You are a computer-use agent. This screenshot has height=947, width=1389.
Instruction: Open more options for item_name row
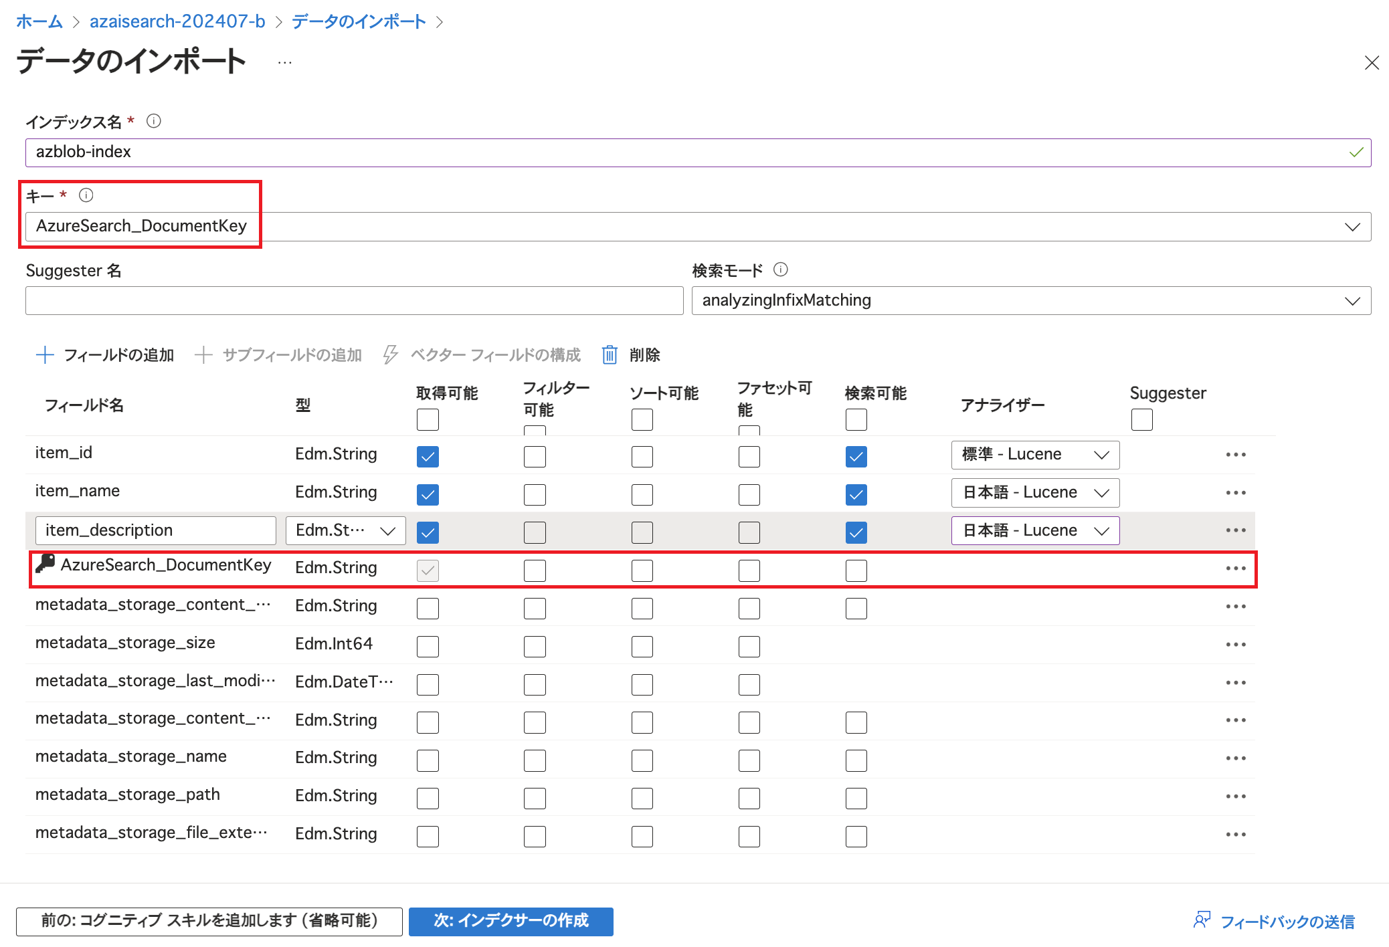coord(1236,493)
